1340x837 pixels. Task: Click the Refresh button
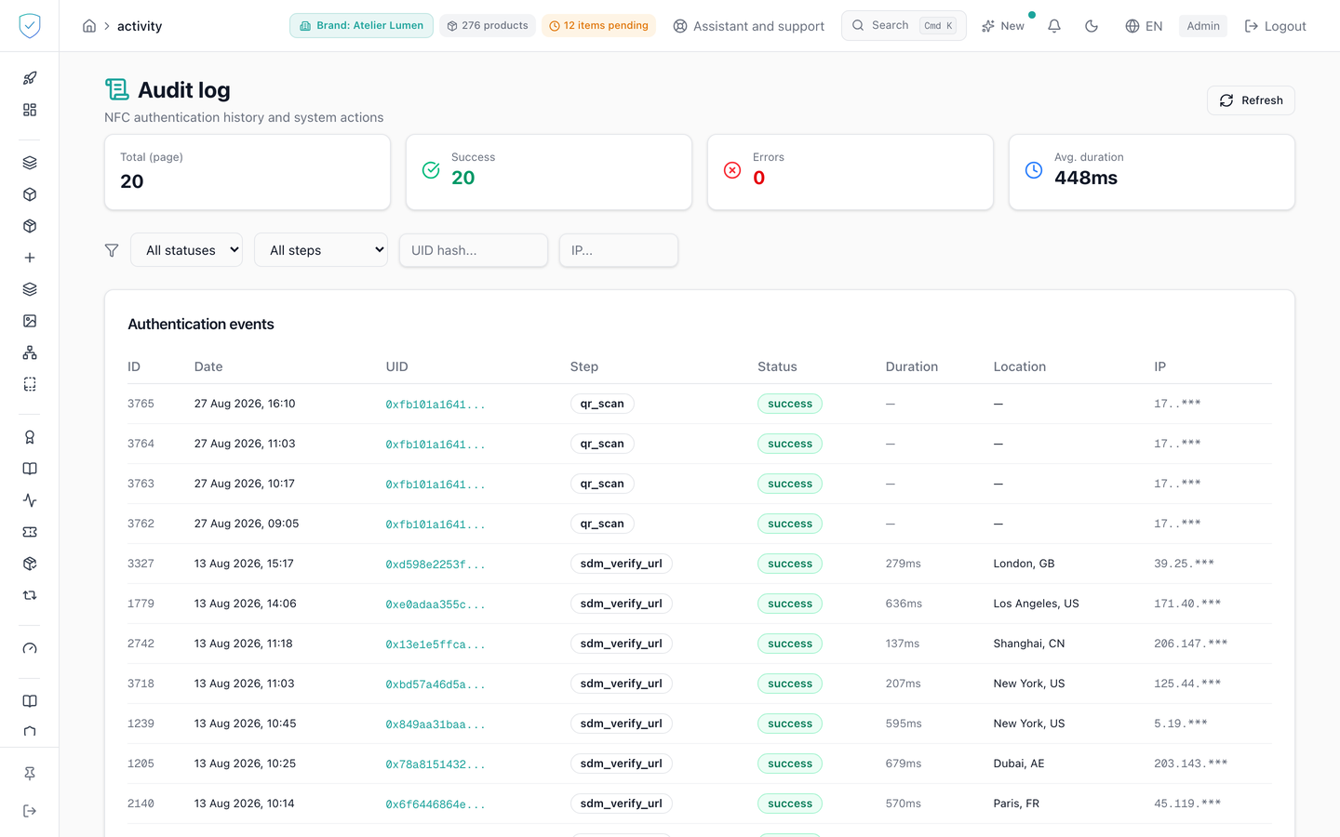1251,100
